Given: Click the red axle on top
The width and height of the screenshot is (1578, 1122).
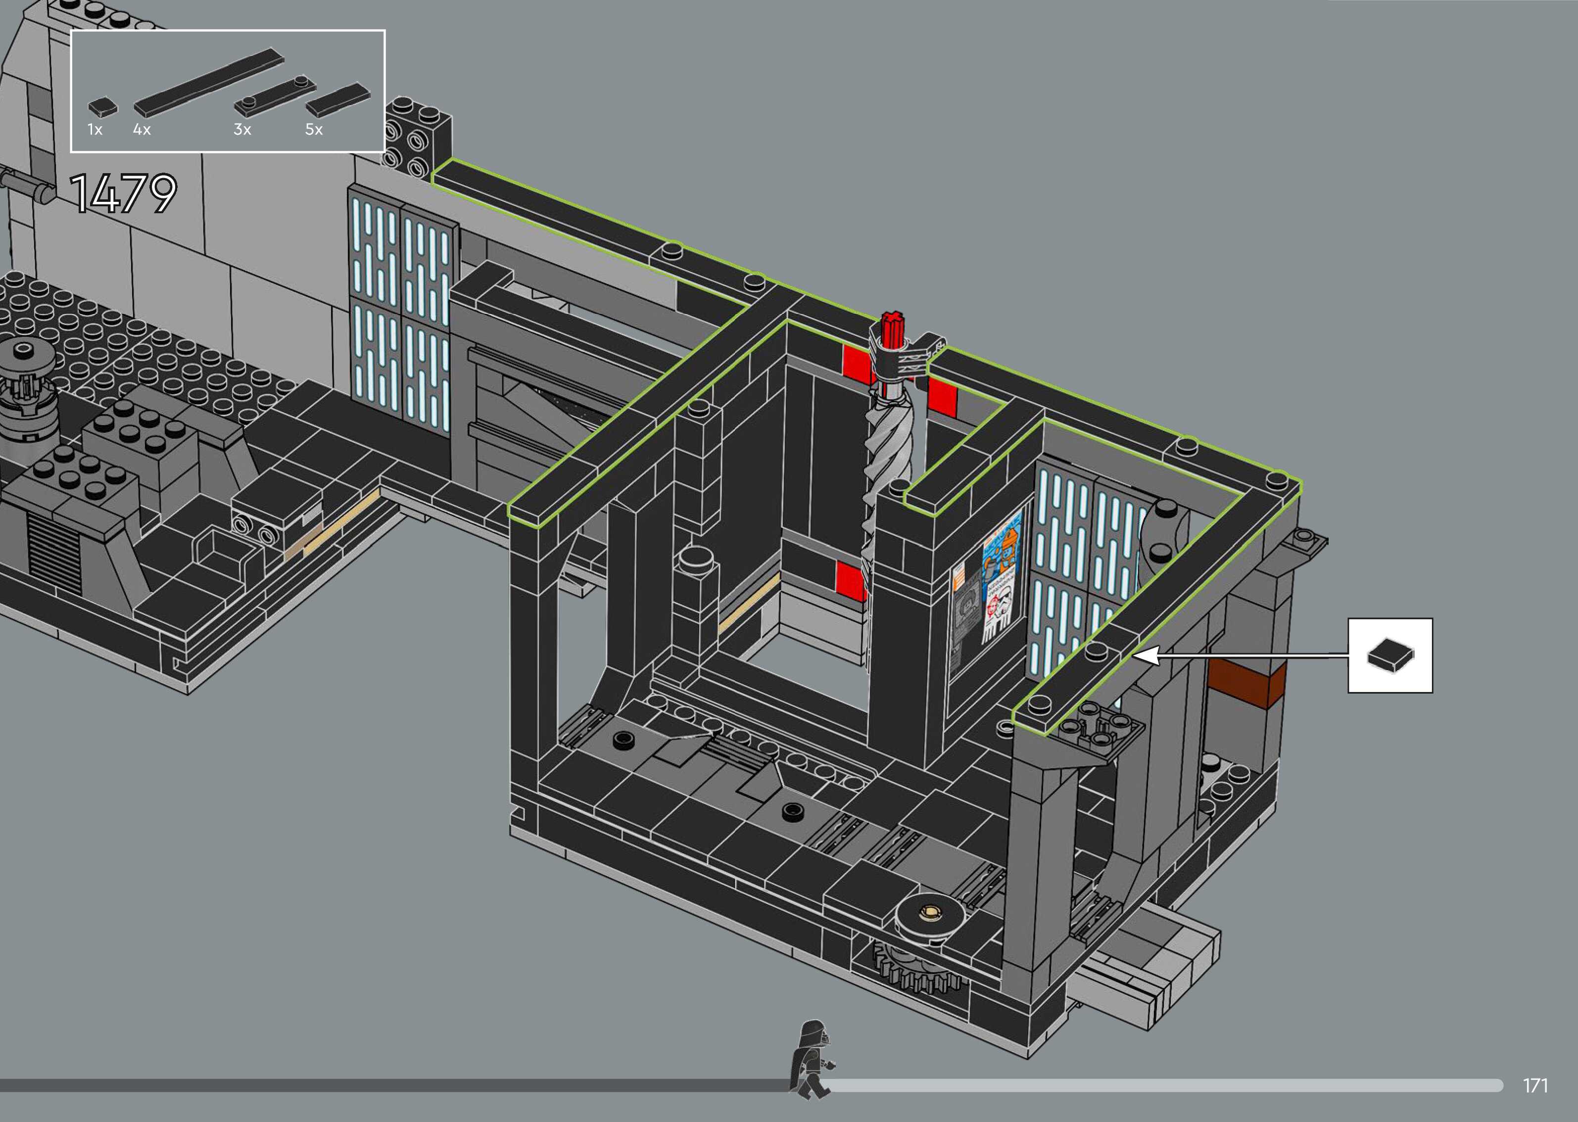Looking at the screenshot, I should 893,329.
